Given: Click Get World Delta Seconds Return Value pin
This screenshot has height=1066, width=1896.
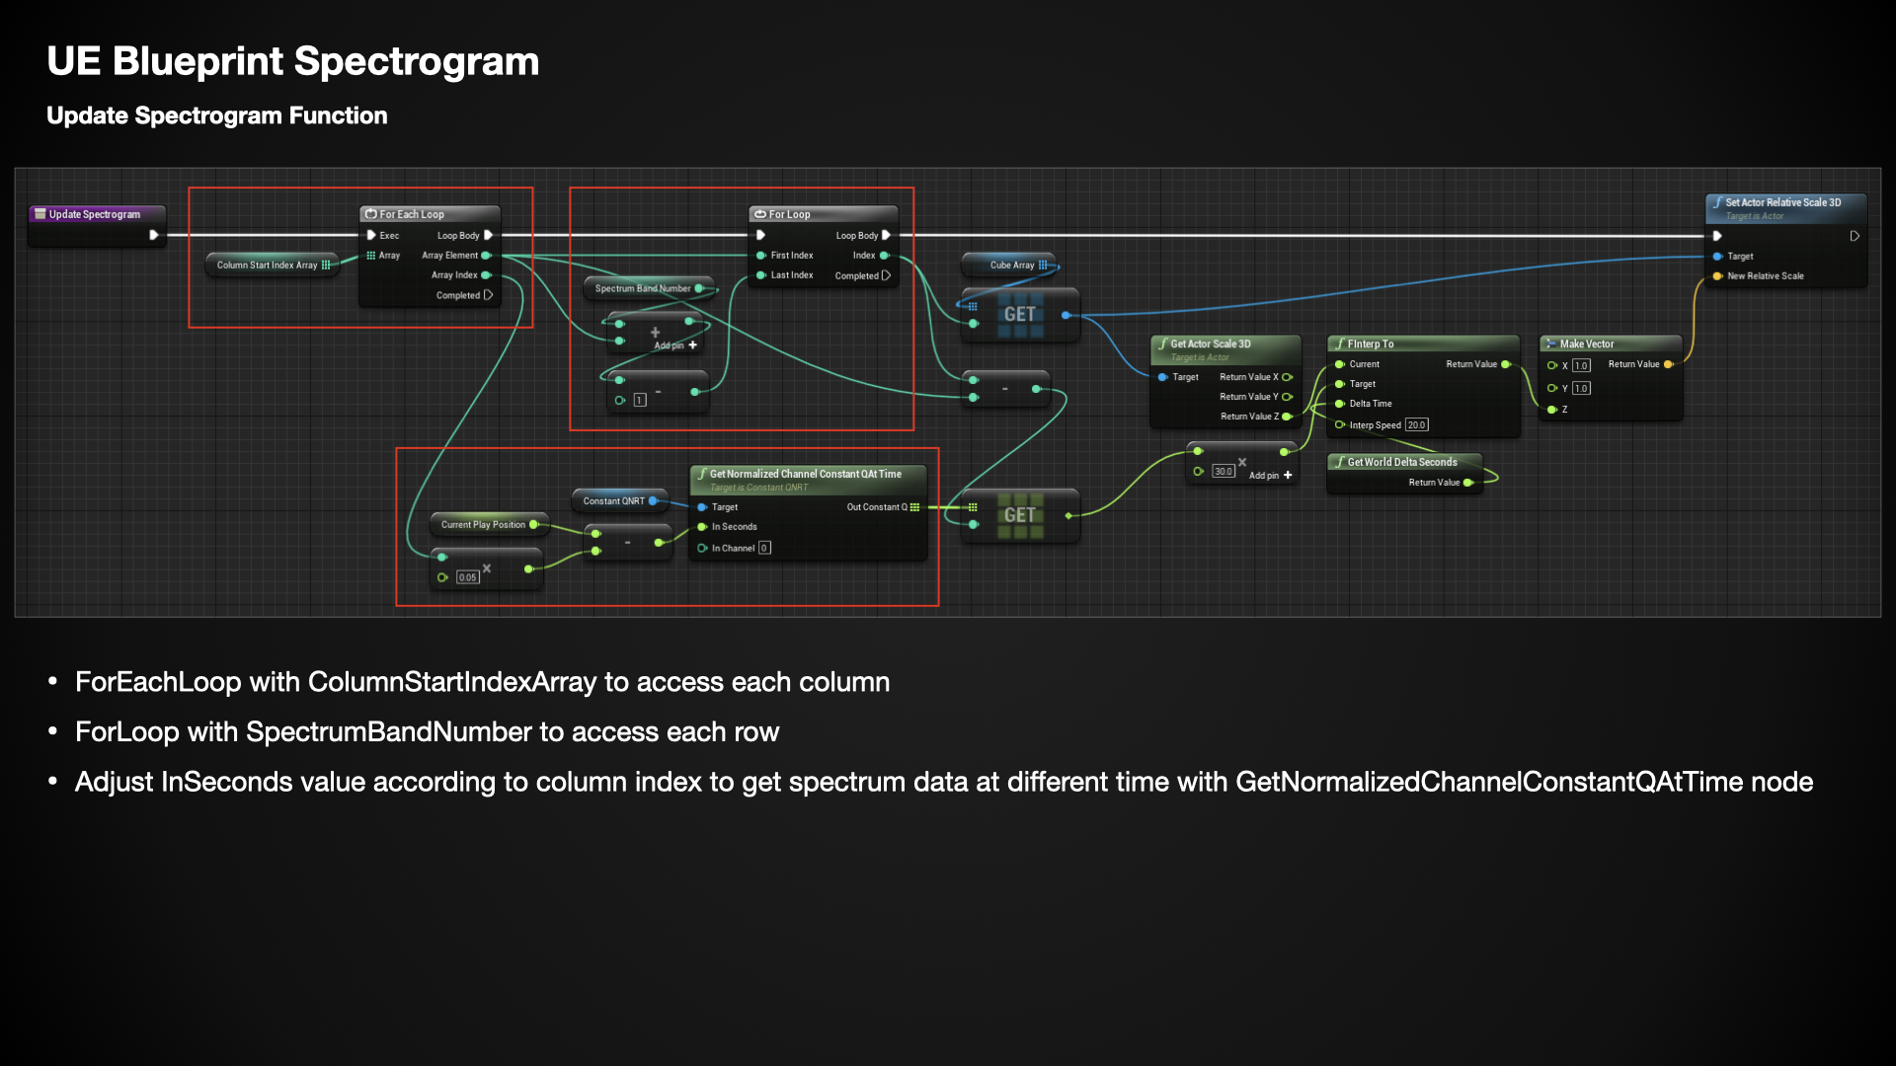Looking at the screenshot, I should tap(1468, 483).
